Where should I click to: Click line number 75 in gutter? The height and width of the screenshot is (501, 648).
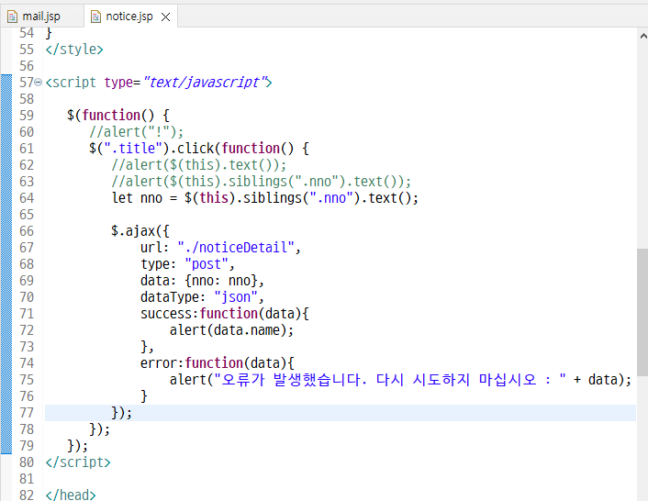[27, 380]
